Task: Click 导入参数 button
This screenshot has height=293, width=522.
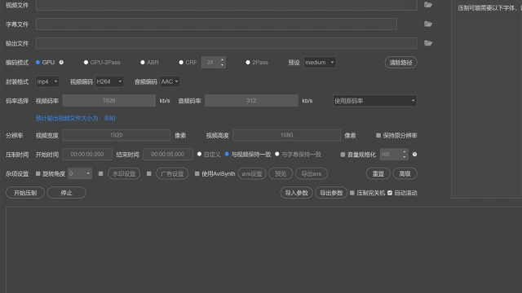Action: (x=296, y=193)
